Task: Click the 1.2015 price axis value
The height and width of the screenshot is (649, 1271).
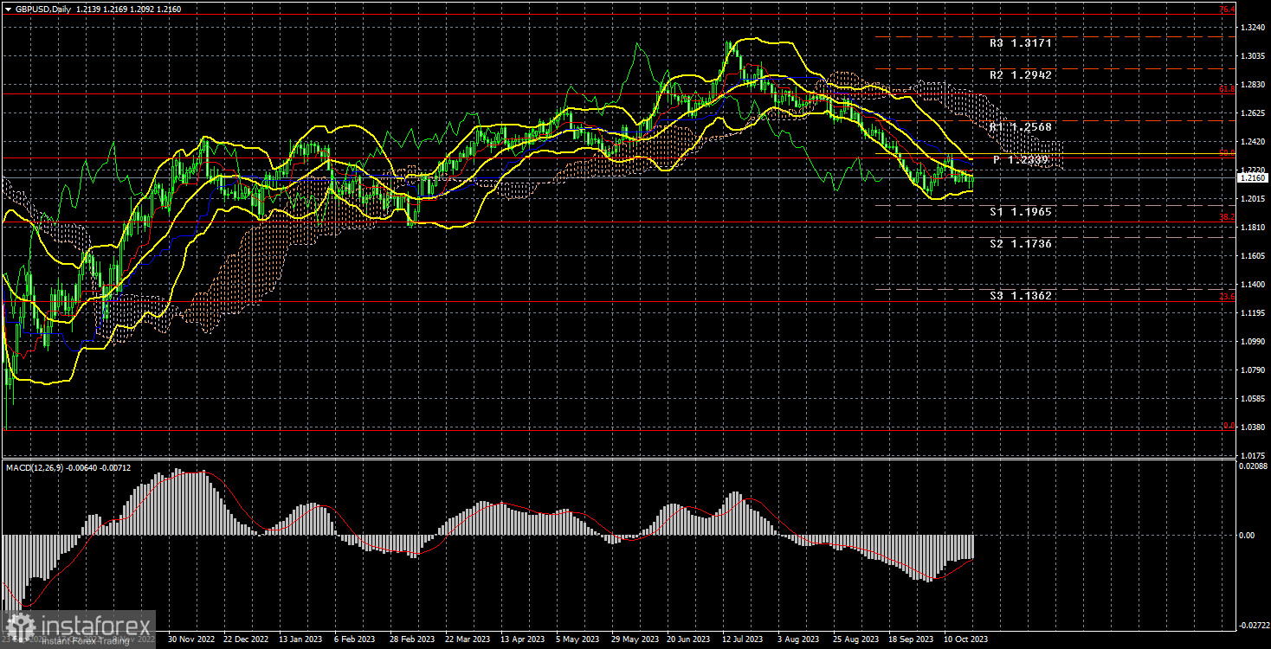Action: [x=1252, y=199]
